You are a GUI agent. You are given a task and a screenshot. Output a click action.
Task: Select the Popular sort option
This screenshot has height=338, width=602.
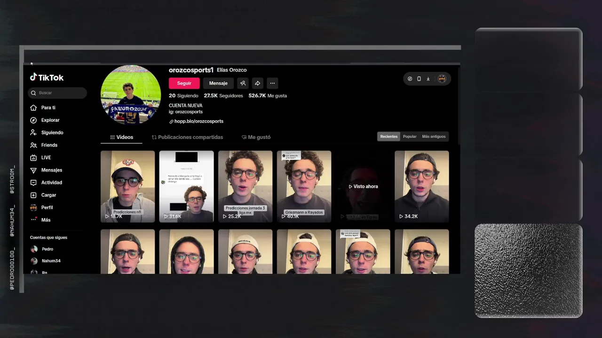(410, 137)
